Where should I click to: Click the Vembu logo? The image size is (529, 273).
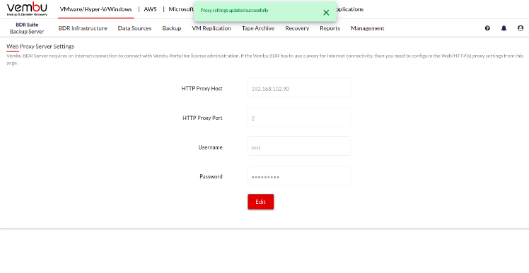[x=27, y=9]
